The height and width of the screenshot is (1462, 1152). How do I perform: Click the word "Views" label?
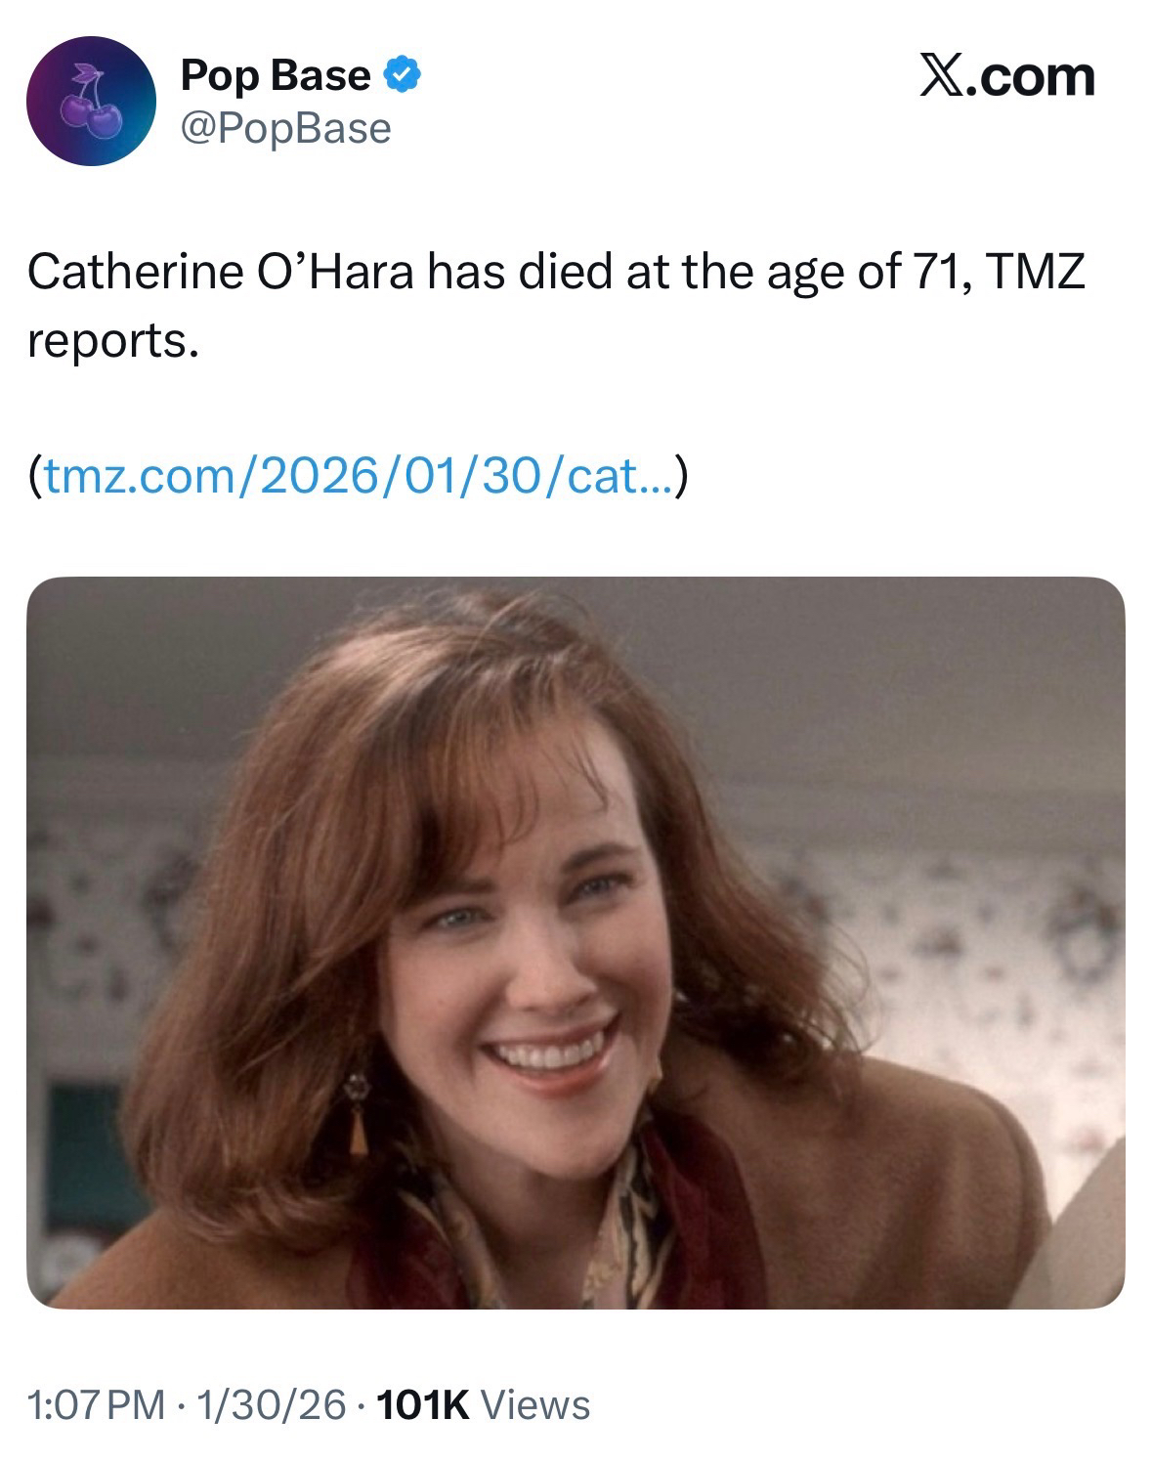click(x=536, y=1404)
